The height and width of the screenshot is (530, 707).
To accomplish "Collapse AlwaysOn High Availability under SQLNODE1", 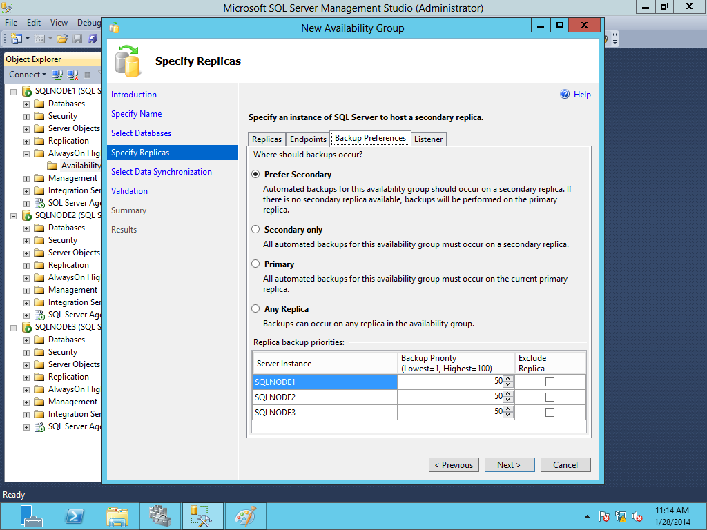I will 26,154.
